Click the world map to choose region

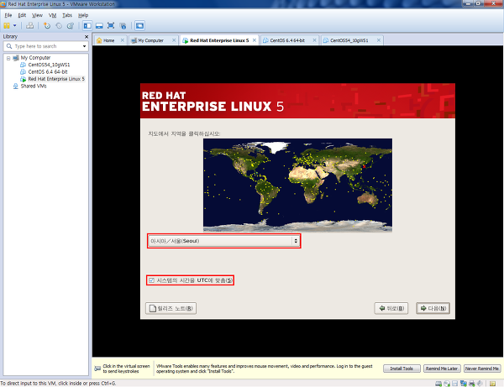297,185
